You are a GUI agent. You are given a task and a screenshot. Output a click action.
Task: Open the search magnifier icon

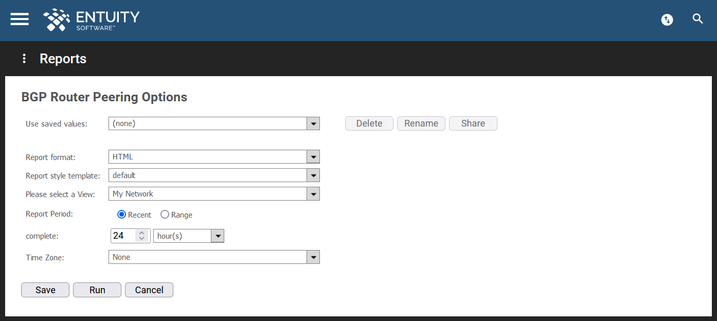697,19
